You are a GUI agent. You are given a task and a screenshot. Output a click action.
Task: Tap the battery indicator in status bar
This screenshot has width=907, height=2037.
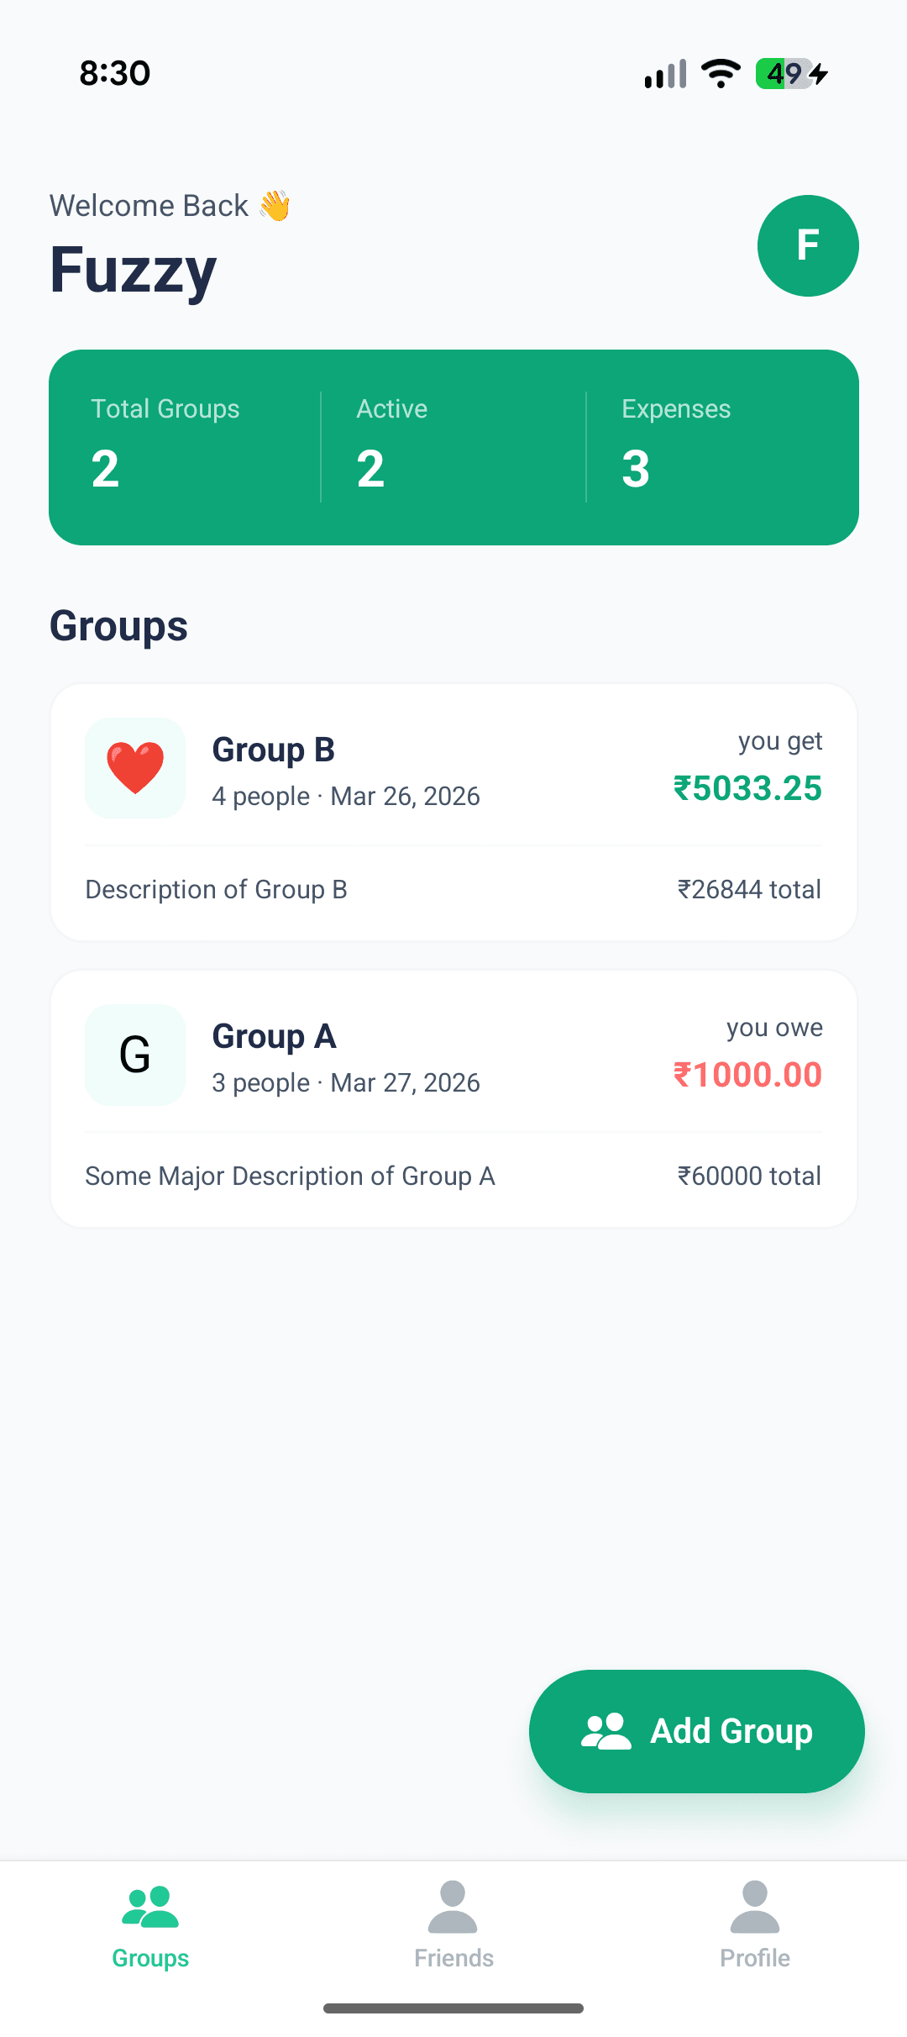[784, 74]
